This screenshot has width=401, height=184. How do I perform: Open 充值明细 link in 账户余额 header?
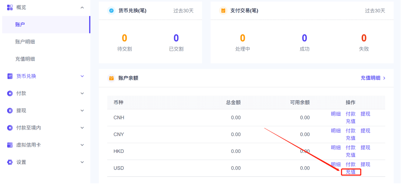click(373, 78)
